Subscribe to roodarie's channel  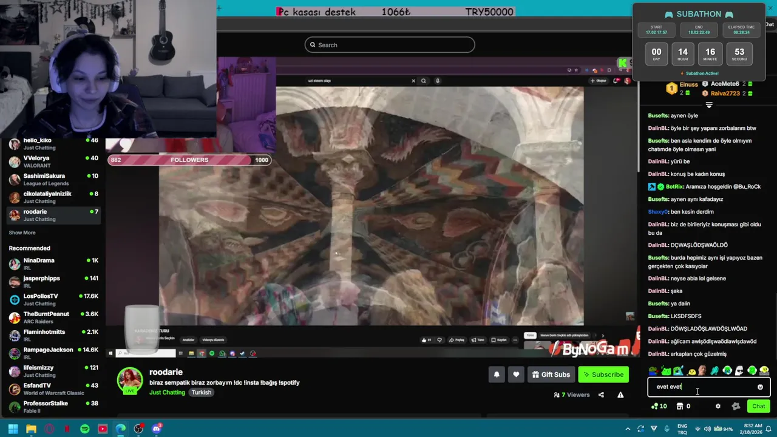[603, 374]
